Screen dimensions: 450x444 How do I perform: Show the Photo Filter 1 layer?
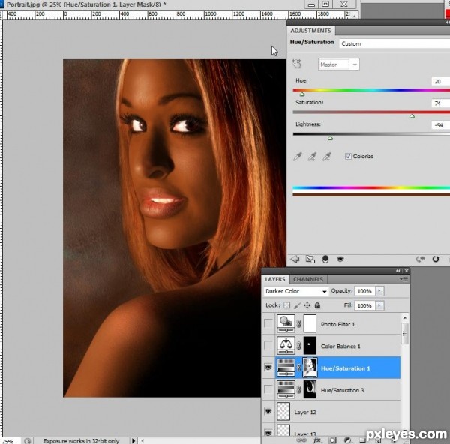tap(268, 323)
